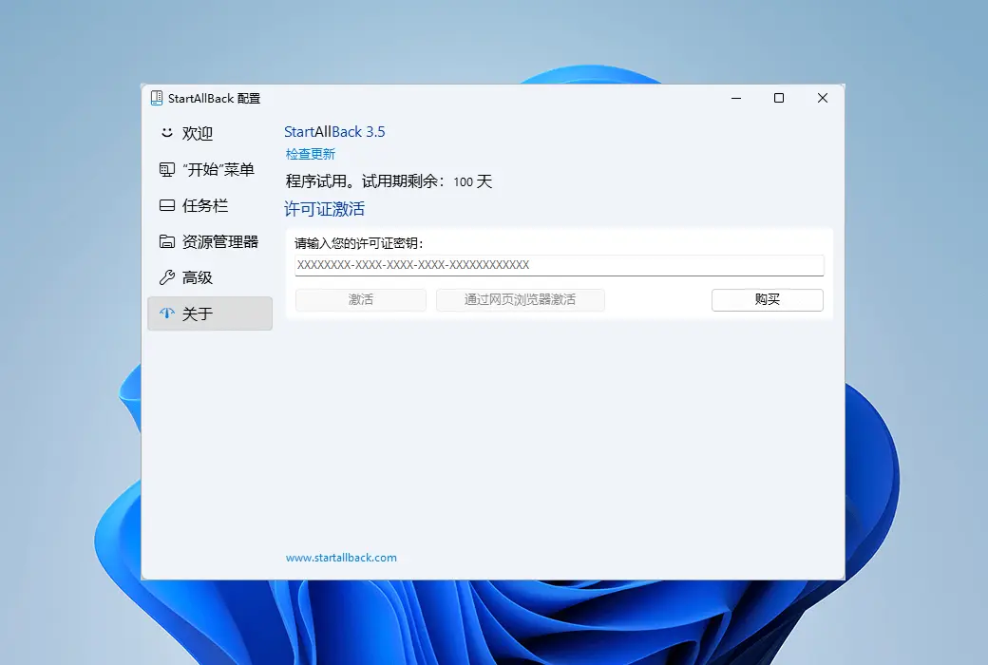Viewport: 988px width, 665px height.
Task: Maximize the configuration window
Action: point(779,98)
